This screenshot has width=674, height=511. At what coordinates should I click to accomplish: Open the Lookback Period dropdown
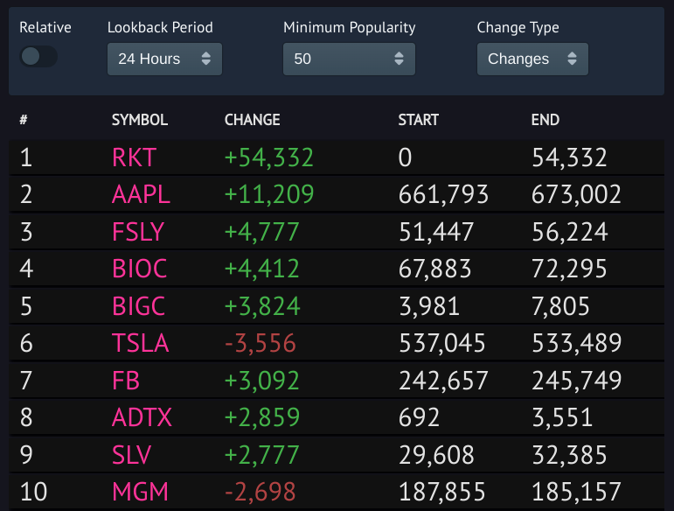(164, 59)
